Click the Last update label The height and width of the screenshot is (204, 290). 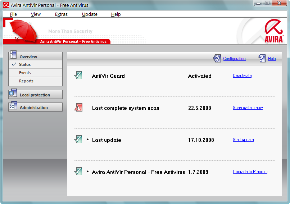107,140
